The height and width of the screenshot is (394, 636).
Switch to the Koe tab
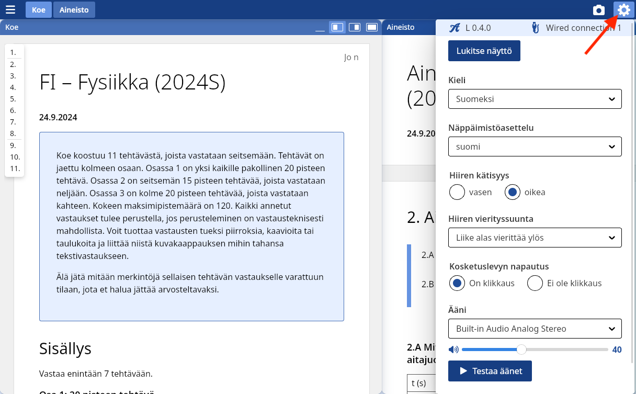point(38,10)
